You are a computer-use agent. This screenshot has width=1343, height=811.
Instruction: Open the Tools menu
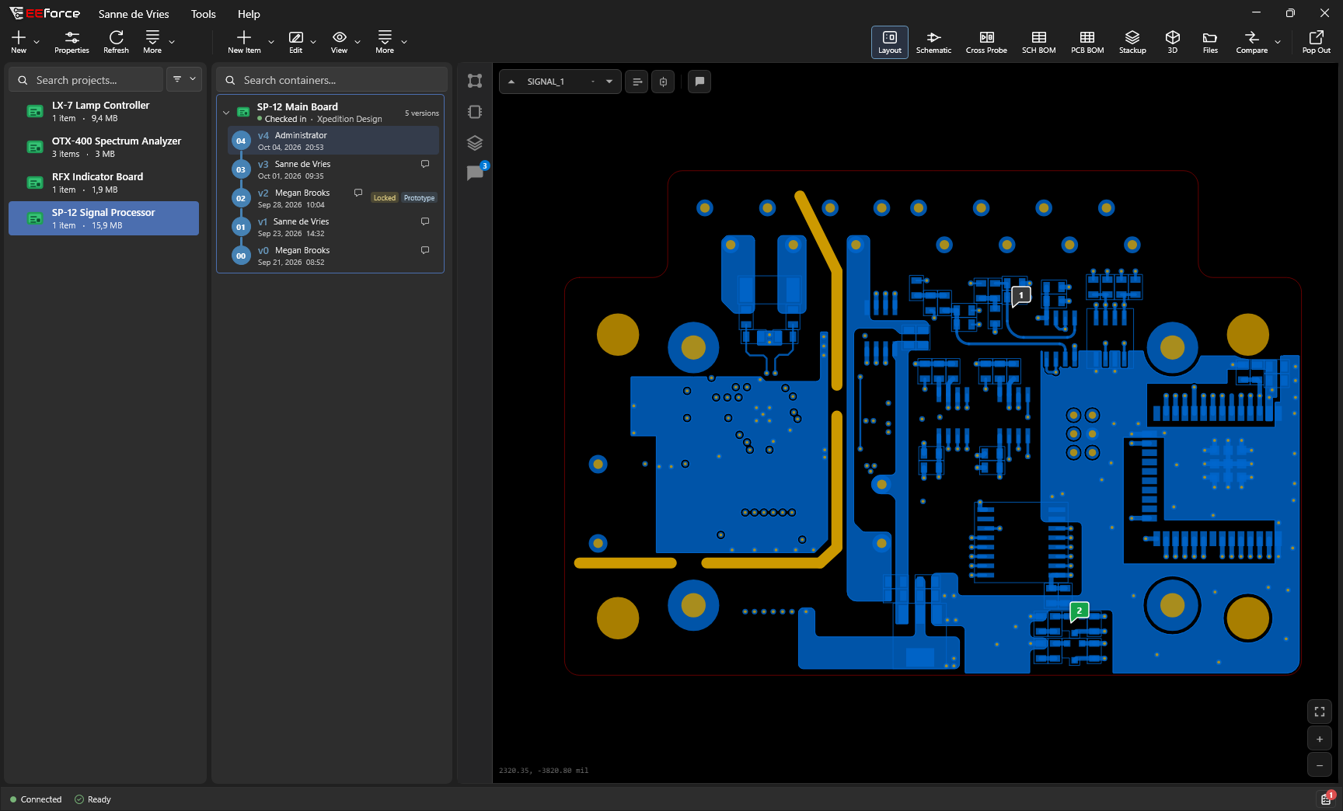point(204,14)
